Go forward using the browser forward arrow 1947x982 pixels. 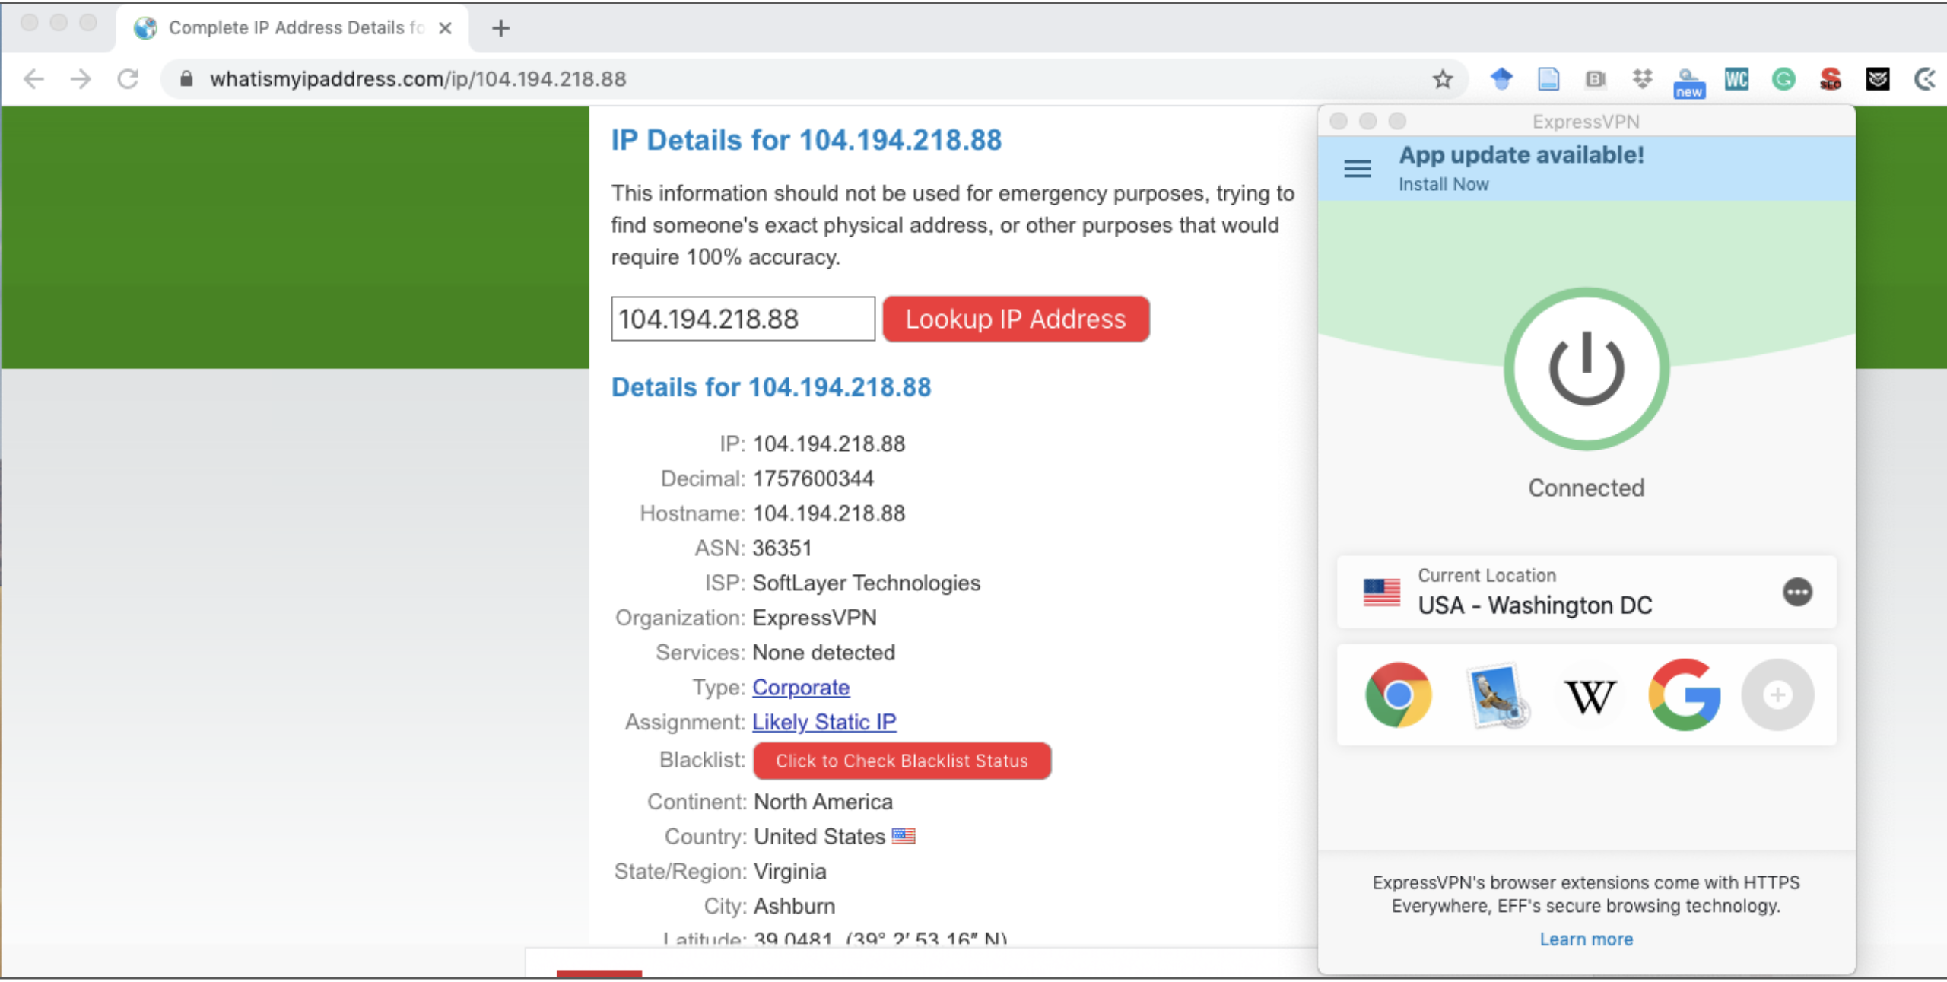coord(81,79)
